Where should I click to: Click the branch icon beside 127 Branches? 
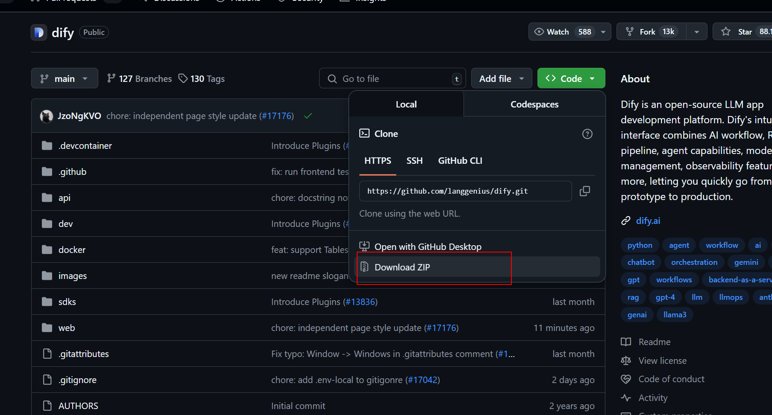(111, 78)
